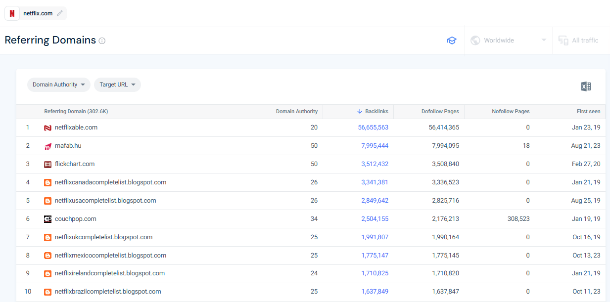
Task: Sort by Referring Domain column header
Action: (76, 112)
